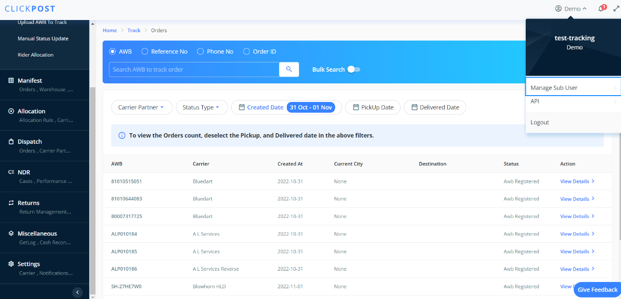Click the Orders breadcrumb text
Image resolution: width=621 pixels, height=299 pixels.
pos(159,30)
